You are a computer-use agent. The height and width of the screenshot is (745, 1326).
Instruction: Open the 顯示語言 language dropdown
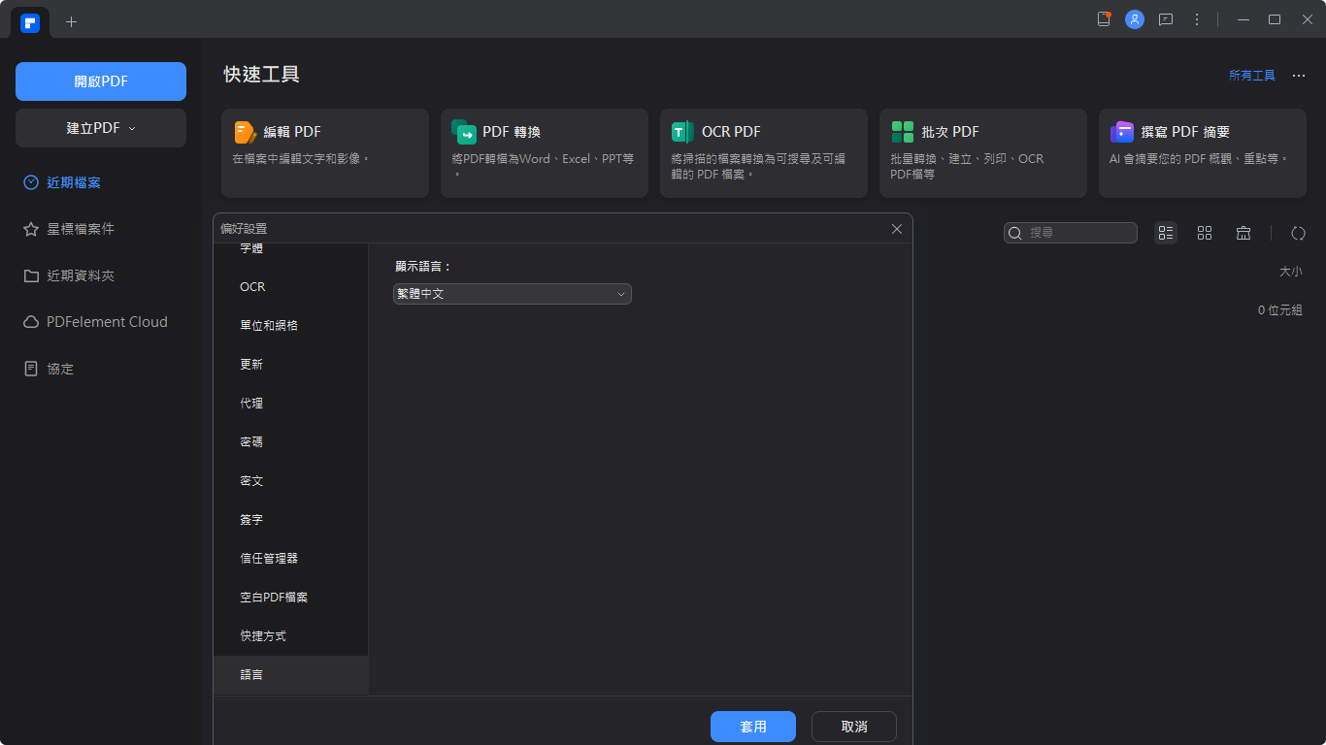click(512, 293)
